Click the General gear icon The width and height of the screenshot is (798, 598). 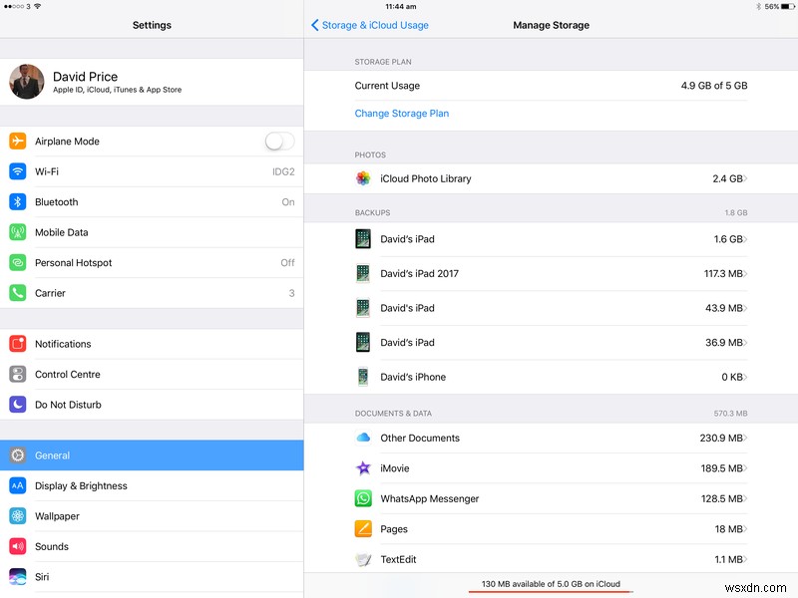tap(18, 455)
